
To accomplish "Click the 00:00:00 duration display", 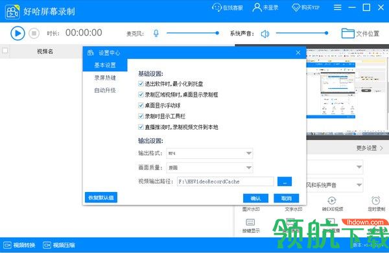I will pos(84,33).
